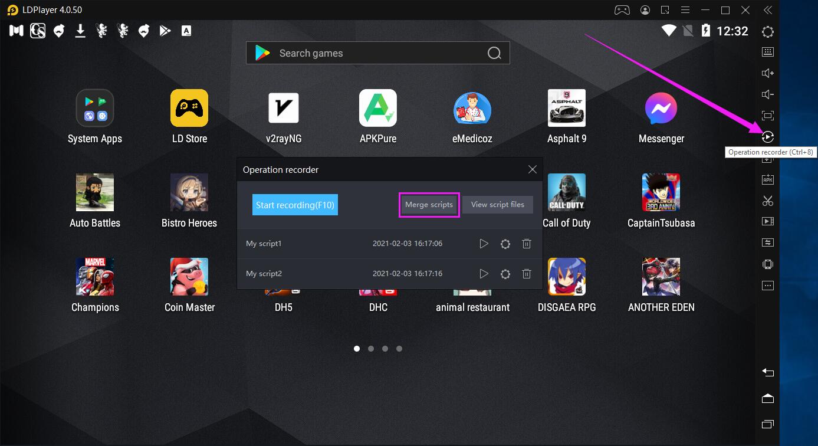Select My script1 row name
Screen dimensions: 818x446
click(x=264, y=244)
